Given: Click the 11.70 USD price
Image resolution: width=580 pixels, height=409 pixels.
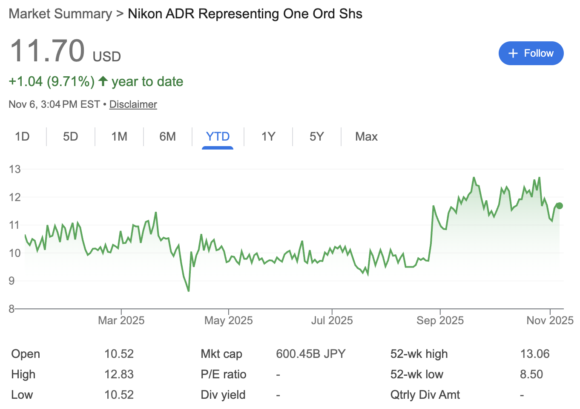Looking at the screenshot, I should [x=47, y=51].
